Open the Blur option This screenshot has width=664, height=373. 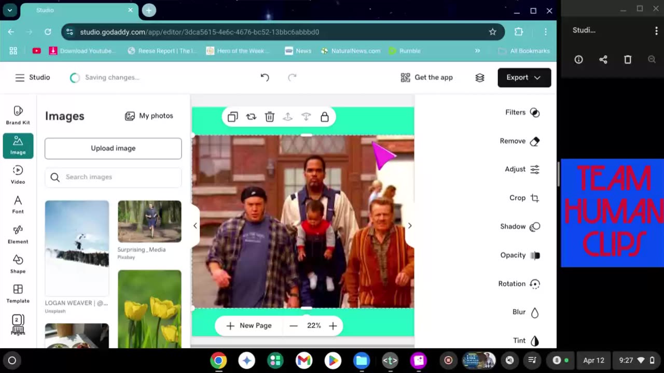click(526, 312)
